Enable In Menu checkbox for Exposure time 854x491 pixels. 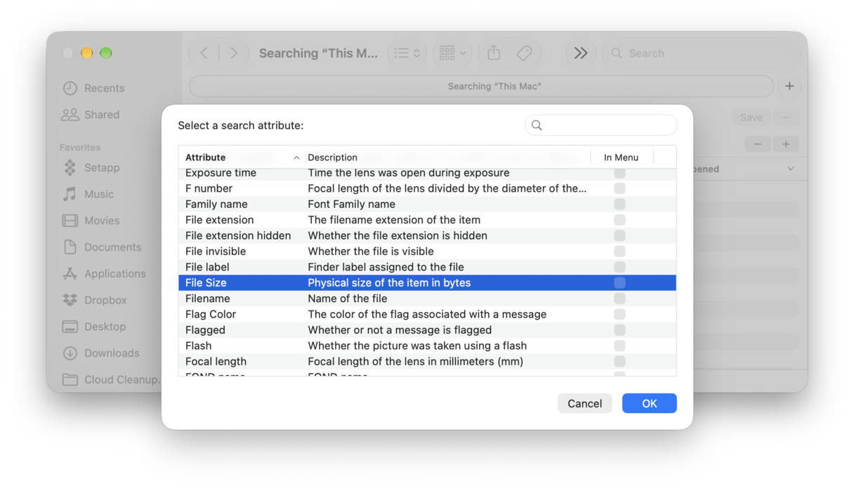(x=619, y=173)
